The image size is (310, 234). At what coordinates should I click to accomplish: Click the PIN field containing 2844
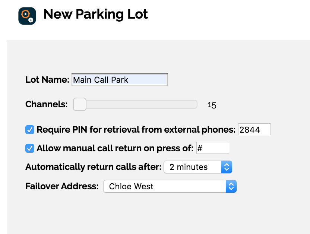coord(254,129)
